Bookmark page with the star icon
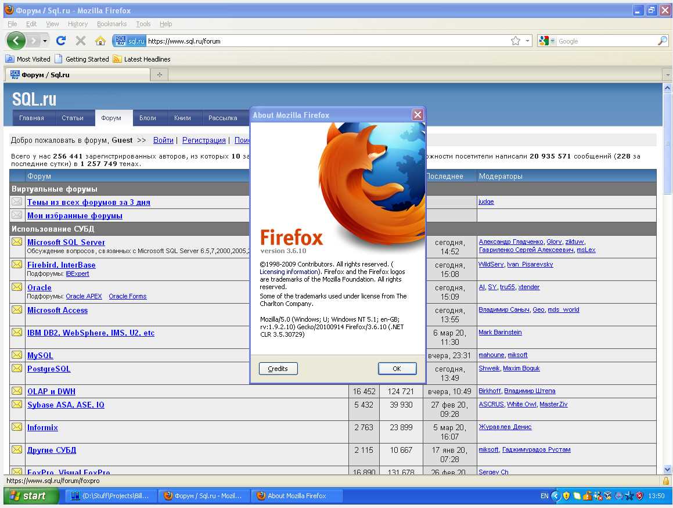This screenshot has height=508, width=673. tap(515, 41)
